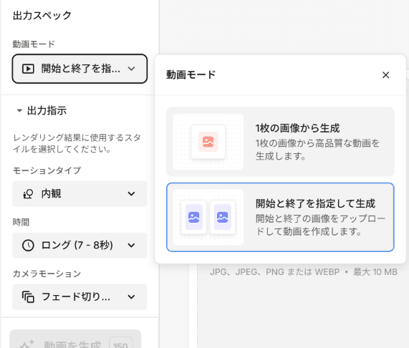
Task: Select the 開始と終了を指定して生成 option
Action: pyautogui.click(x=280, y=217)
